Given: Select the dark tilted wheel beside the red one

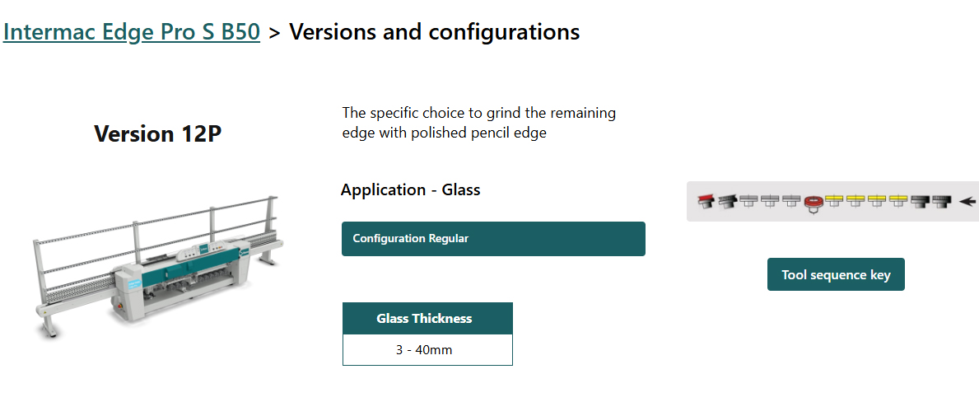Looking at the screenshot, I should pyautogui.click(x=726, y=201).
